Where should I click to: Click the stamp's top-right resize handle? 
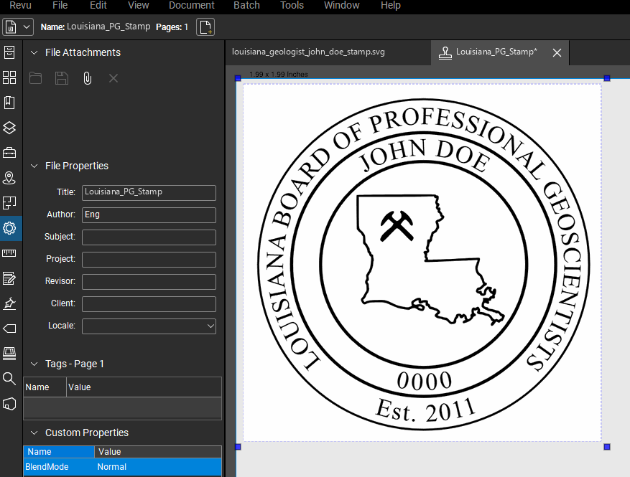607,78
